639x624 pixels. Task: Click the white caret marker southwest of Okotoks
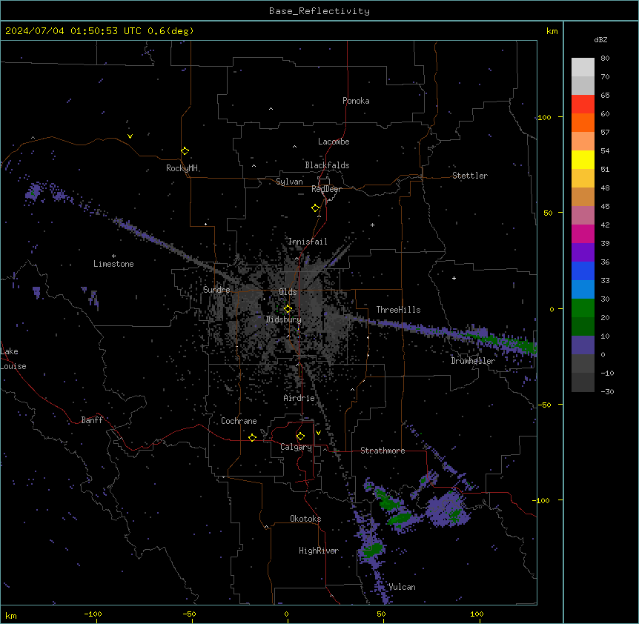click(266, 527)
